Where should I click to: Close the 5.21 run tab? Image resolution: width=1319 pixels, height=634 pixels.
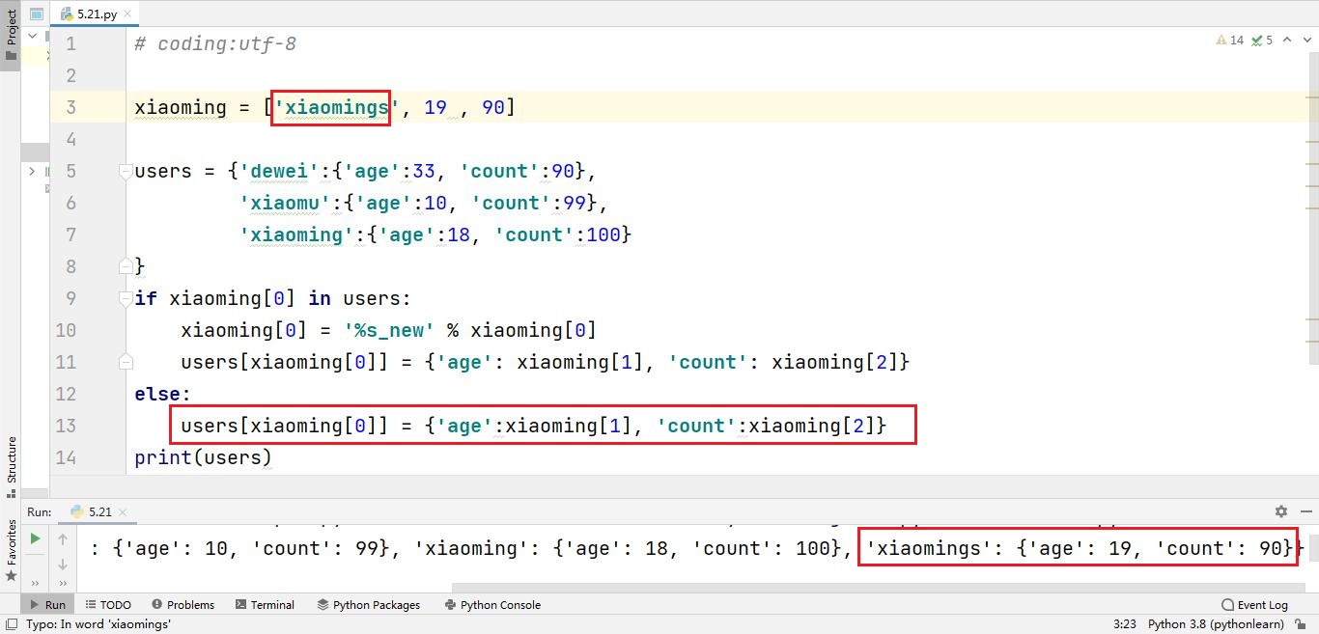(124, 512)
